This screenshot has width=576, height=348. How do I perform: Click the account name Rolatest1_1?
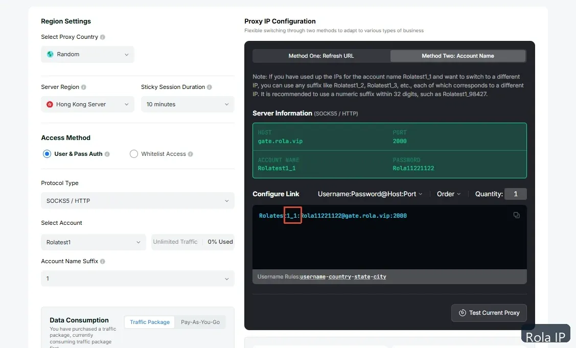[277, 168]
